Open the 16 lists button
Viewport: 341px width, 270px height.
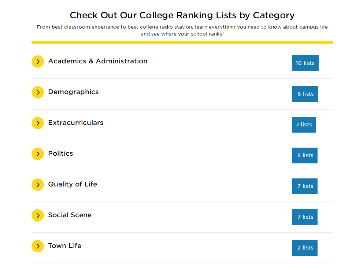(x=305, y=63)
